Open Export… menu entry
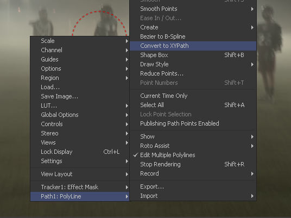This screenshot has height=218, width=291. pos(193,186)
